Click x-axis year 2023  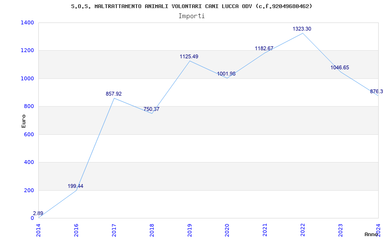[x=340, y=230]
